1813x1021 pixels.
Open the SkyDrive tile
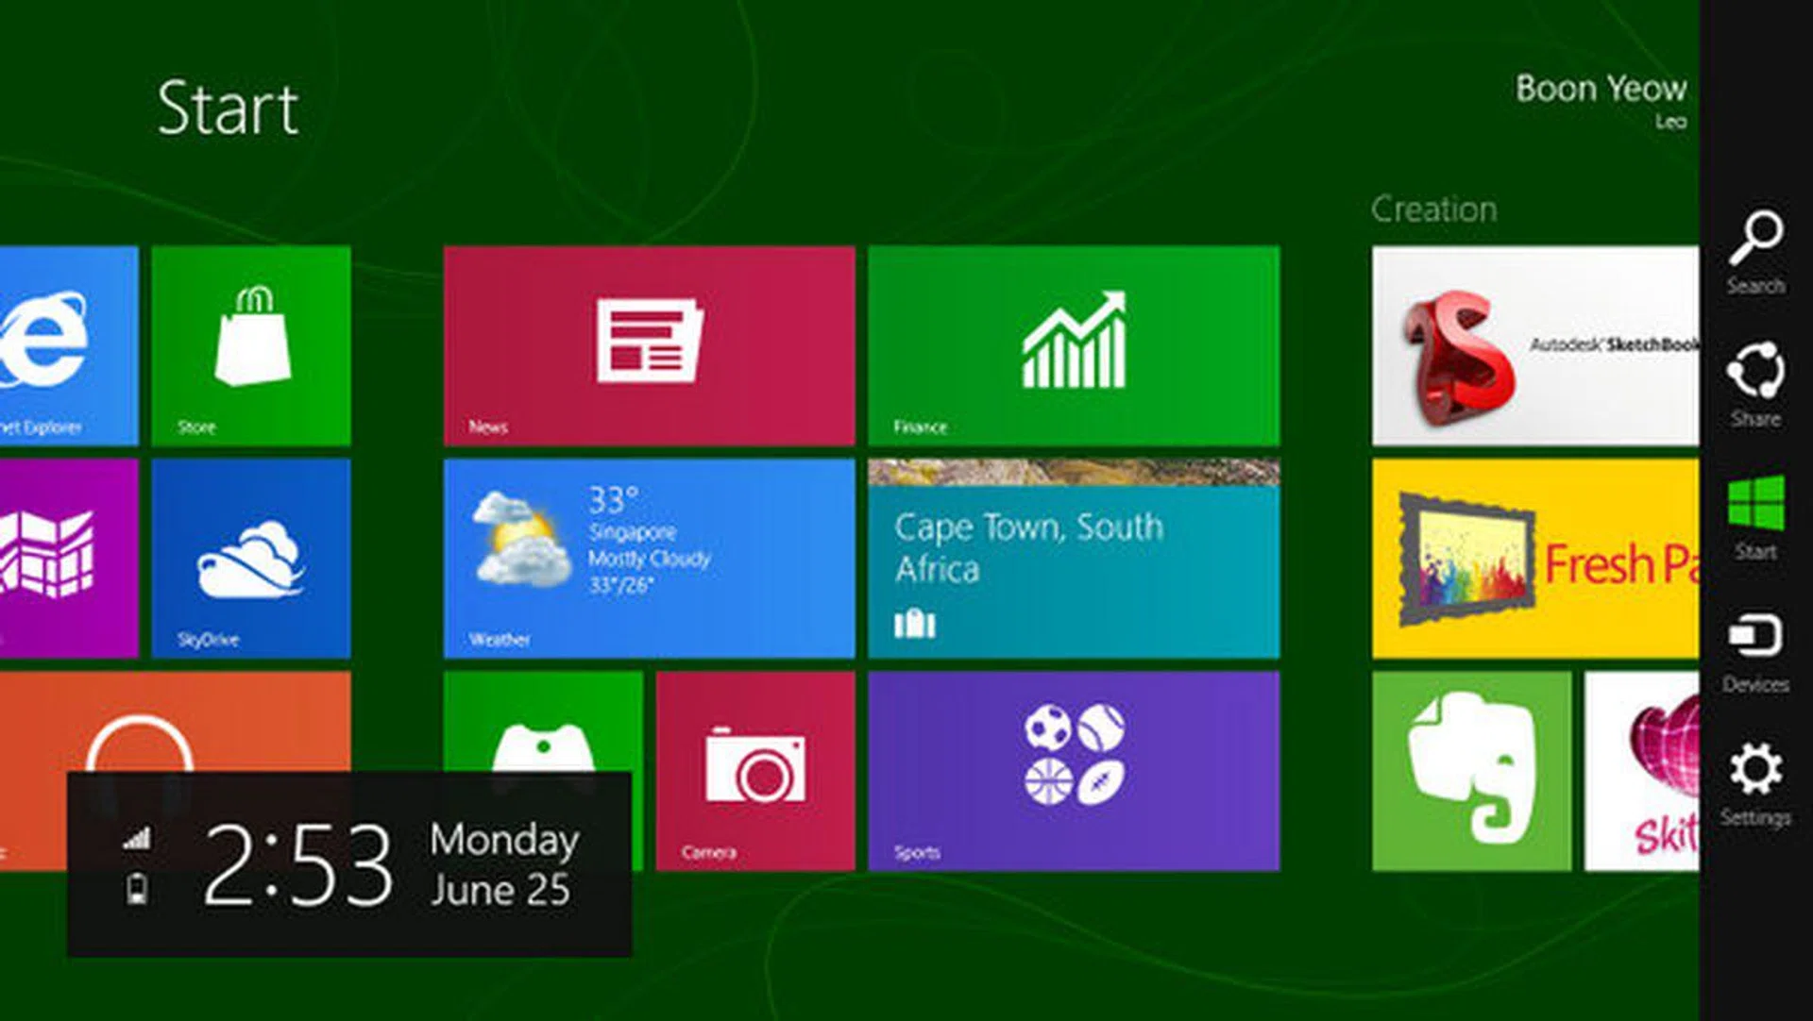(251, 559)
